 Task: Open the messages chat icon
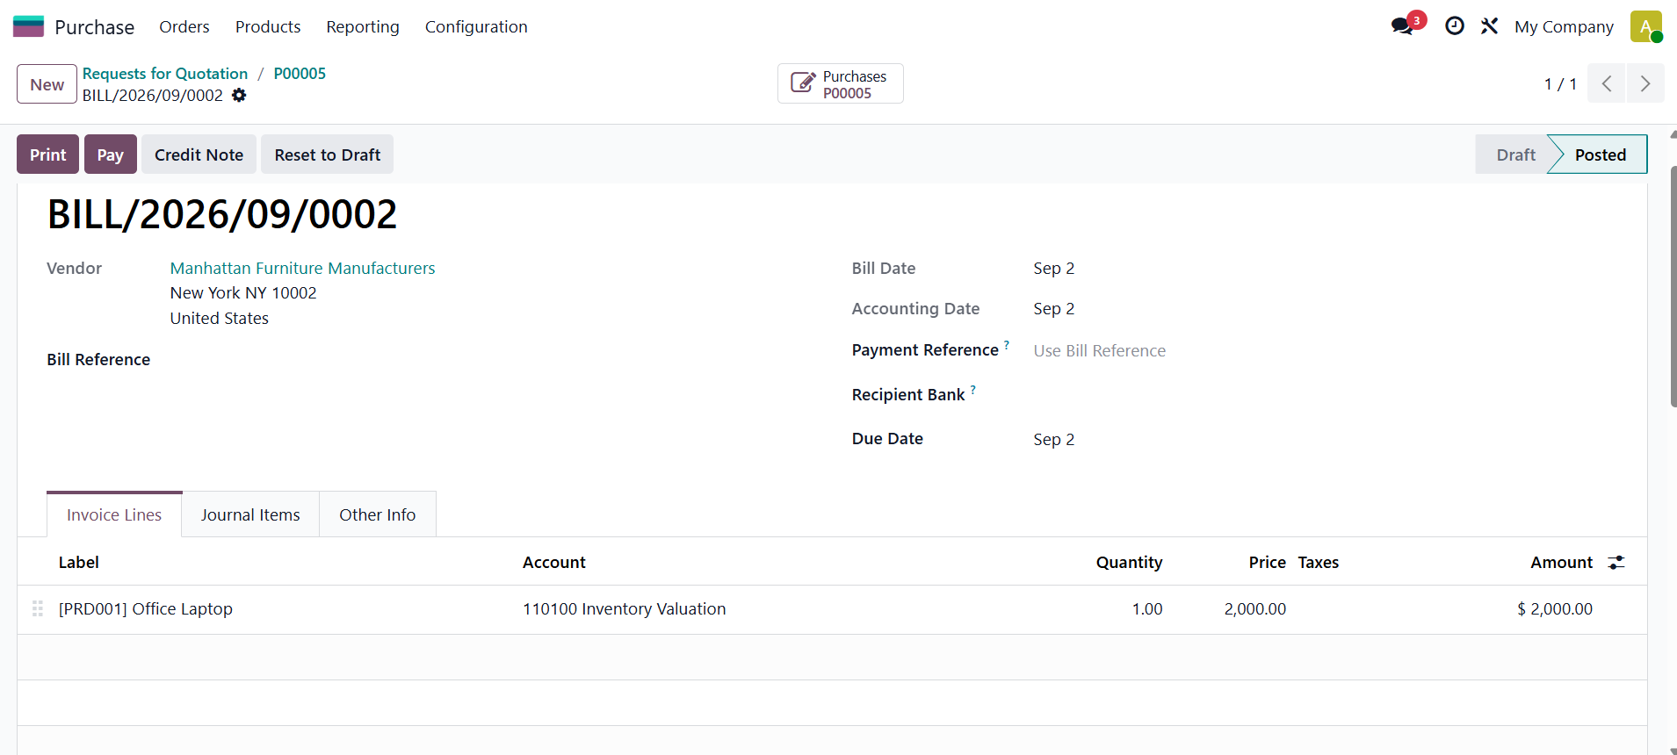[x=1403, y=26]
